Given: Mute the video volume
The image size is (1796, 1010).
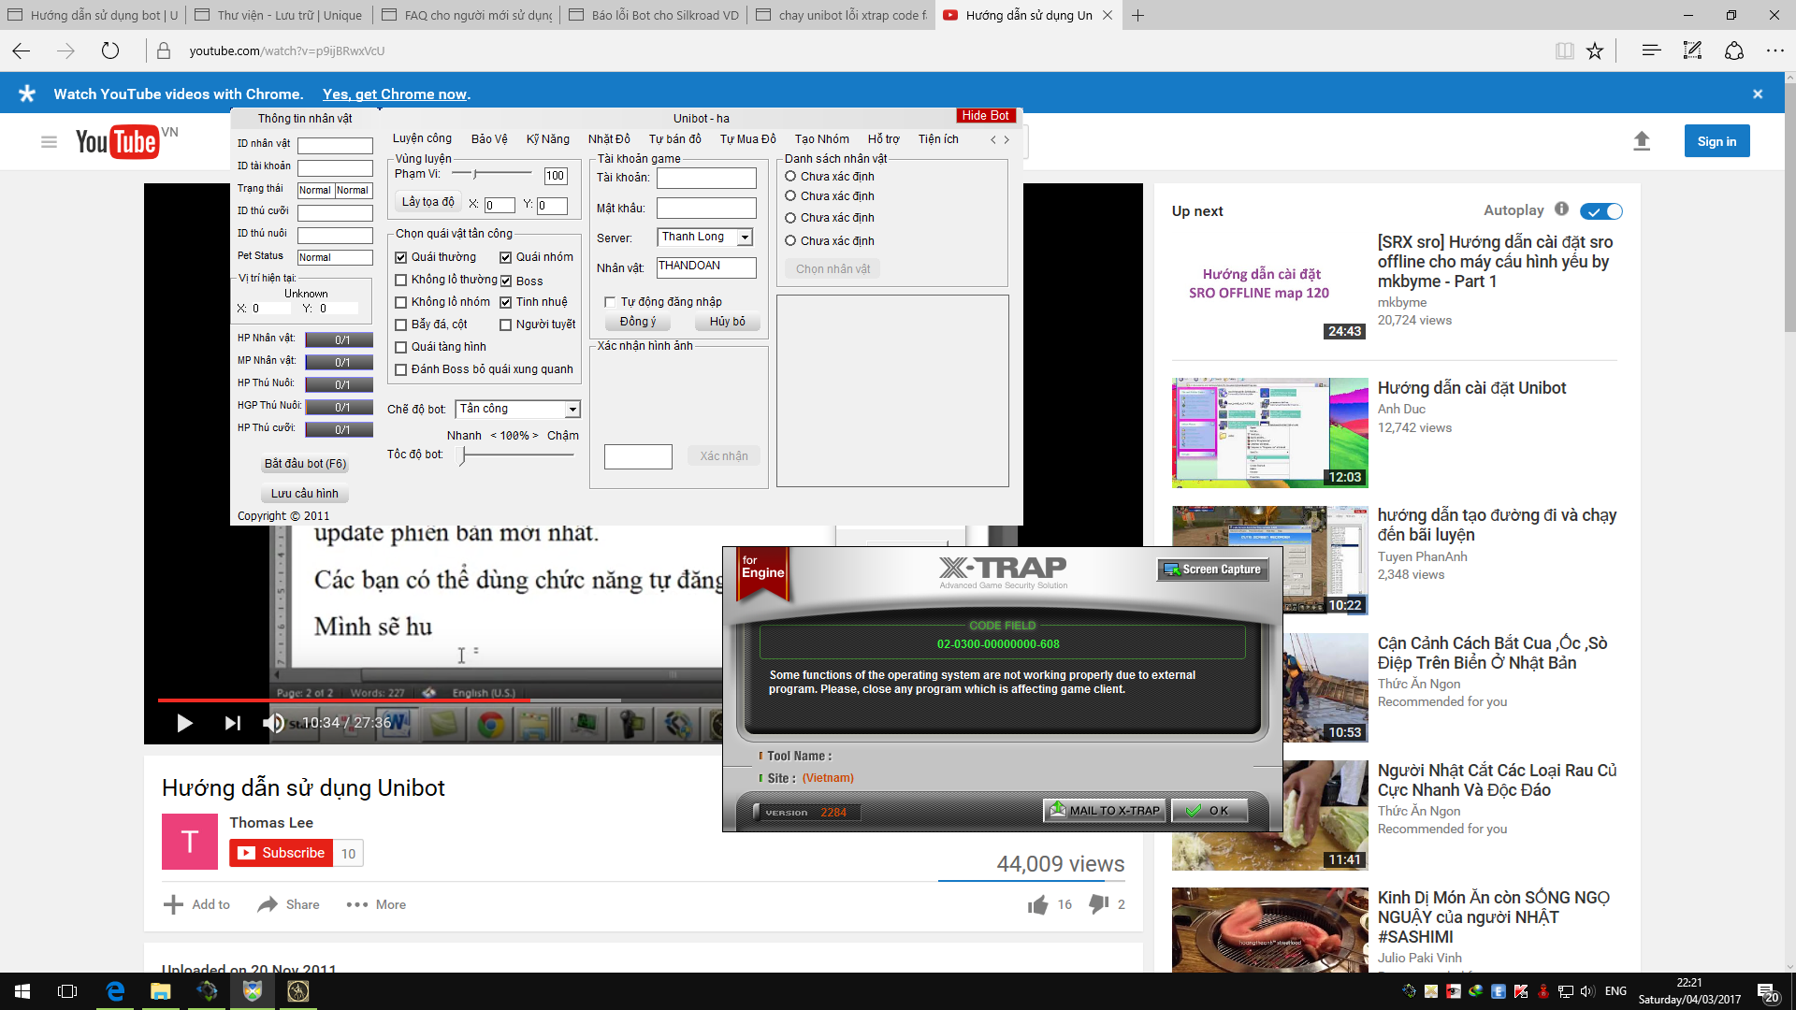Looking at the screenshot, I should [273, 723].
